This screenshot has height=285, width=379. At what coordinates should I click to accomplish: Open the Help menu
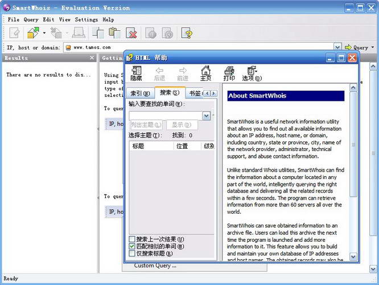point(108,19)
